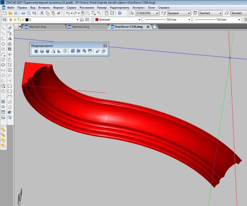Screen dimensions: 247x206
Task: Toggle the layer on/off lightbulb
Action: point(11,20)
